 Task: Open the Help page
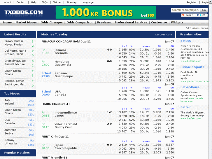point(34,2)
